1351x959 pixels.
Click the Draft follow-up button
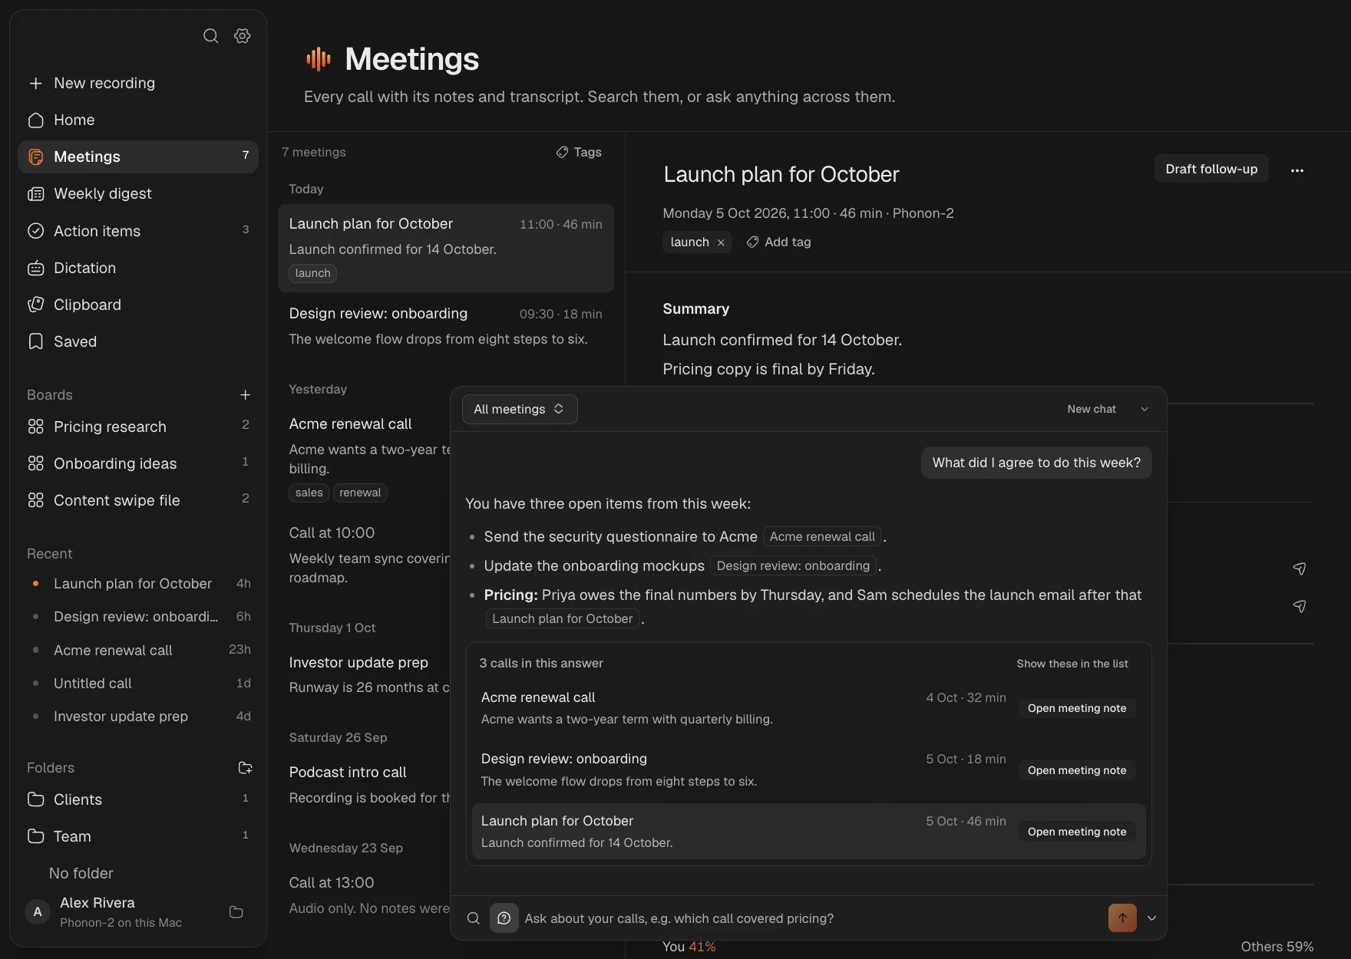[1211, 169]
